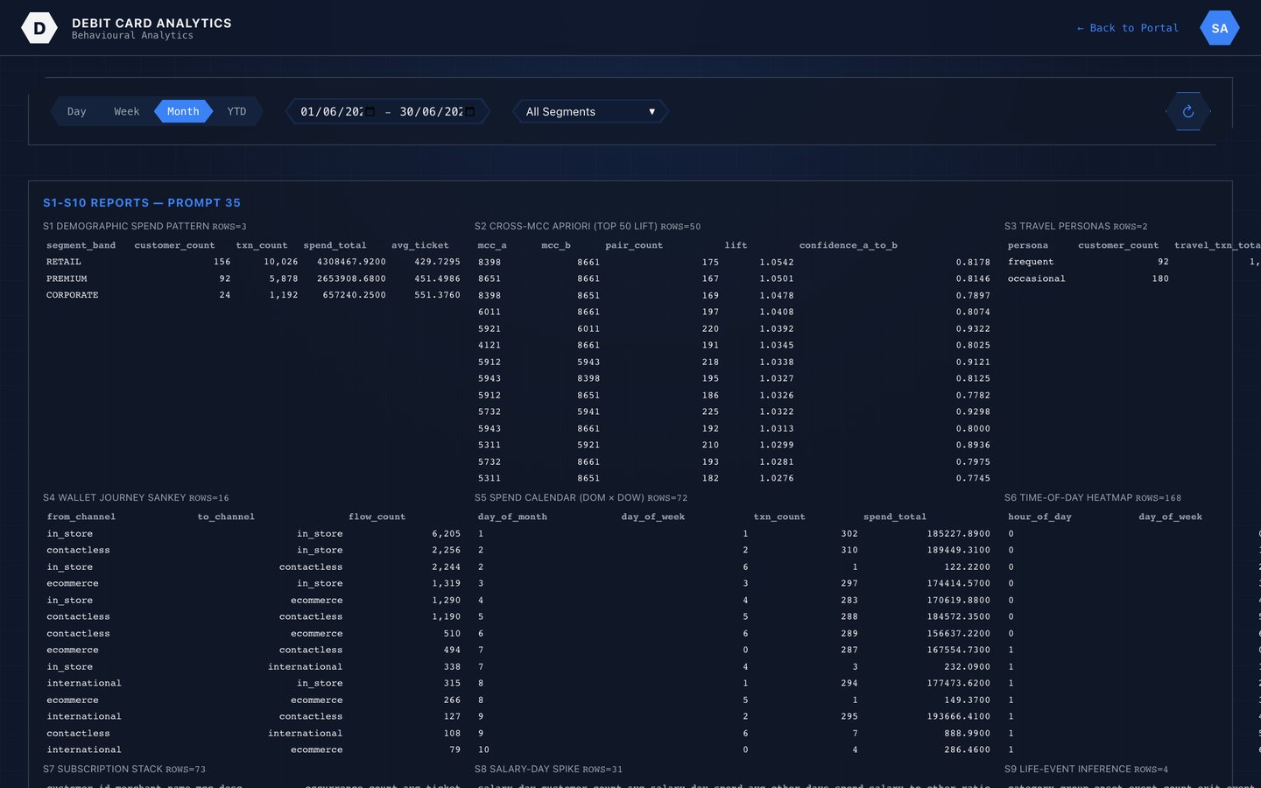Image resolution: width=1261 pixels, height=788 pixels.
Task: Click S2 Cross-MCC Apriori title
Action: pos(588,226)
